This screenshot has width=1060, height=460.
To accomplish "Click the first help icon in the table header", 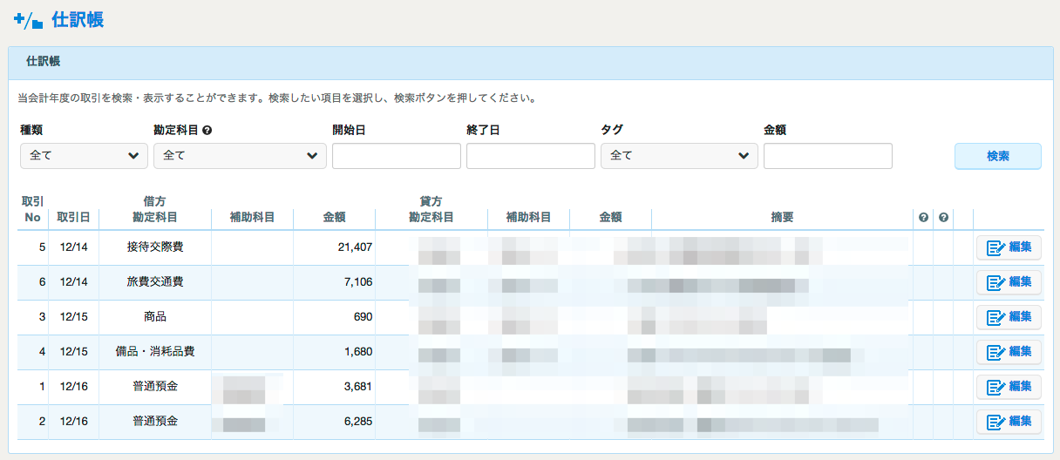I will 923,217.
